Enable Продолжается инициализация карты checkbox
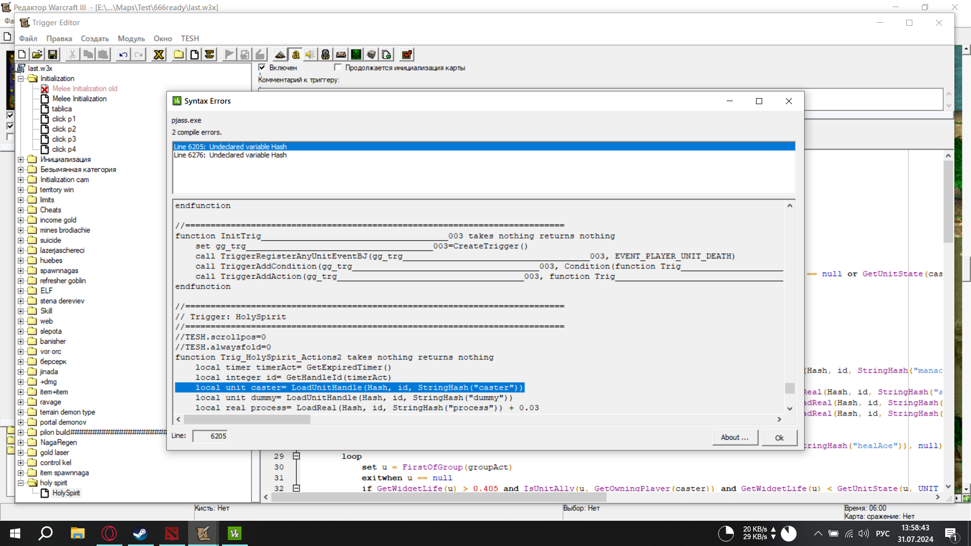971x546 pixels. pos(338,68)
